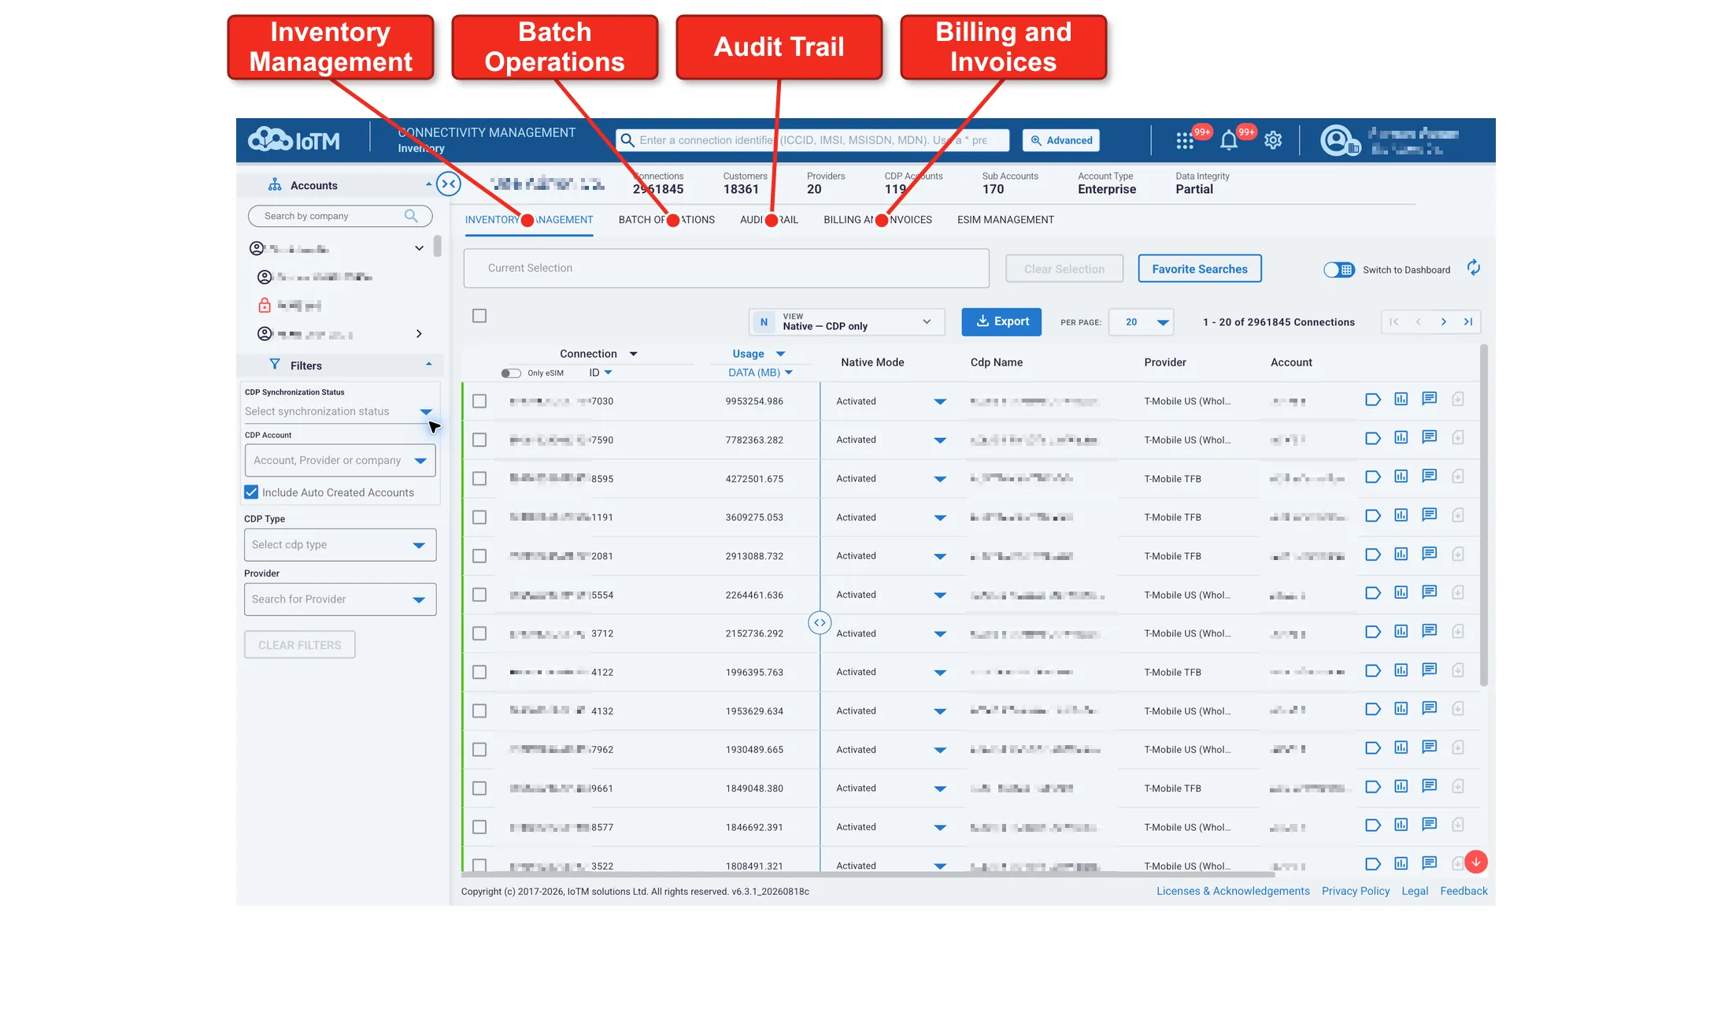Viewport: 1732px width, 1024px height.
Task: Toggle Switch to Dashboard
Action: click(x=1338, y=269)
